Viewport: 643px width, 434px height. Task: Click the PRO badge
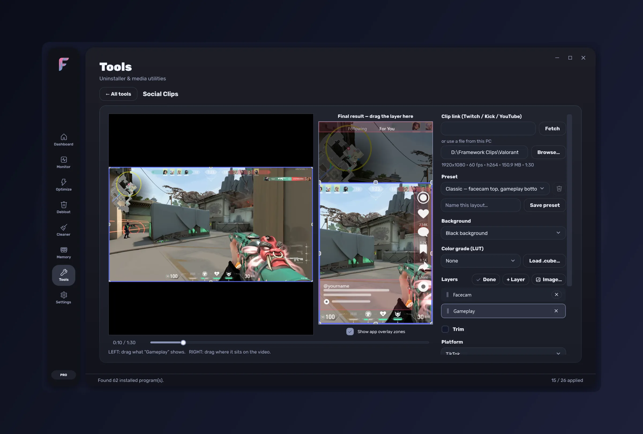click(63, 375)
